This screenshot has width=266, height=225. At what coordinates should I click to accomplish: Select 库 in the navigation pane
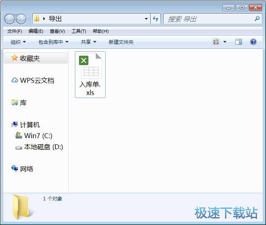pyautogui.click(x=23, y=102)
